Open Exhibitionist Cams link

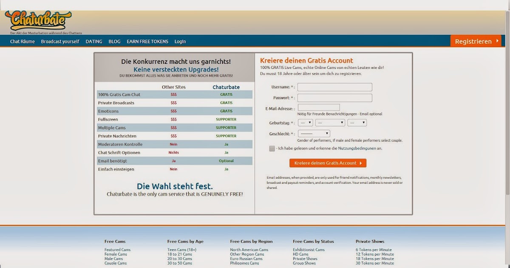pyautogui.click(x=309, y=250)
